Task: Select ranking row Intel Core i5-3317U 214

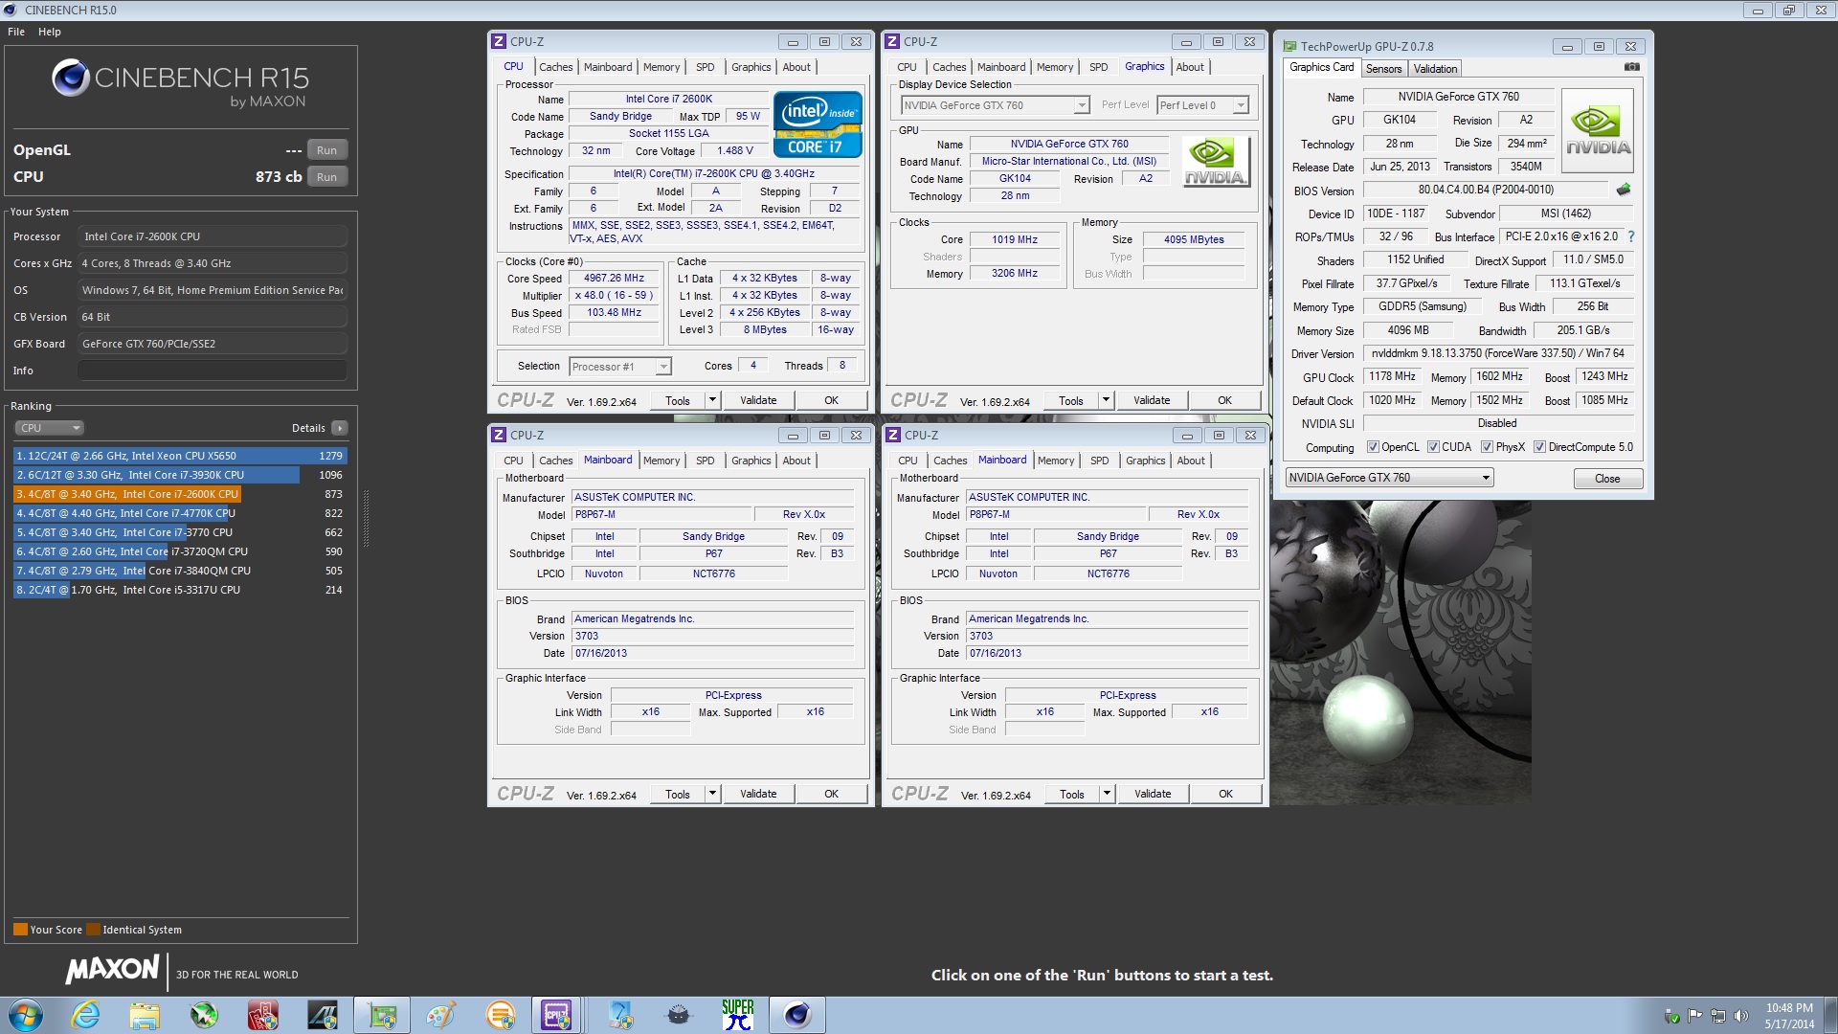Action: coord(180,590)
